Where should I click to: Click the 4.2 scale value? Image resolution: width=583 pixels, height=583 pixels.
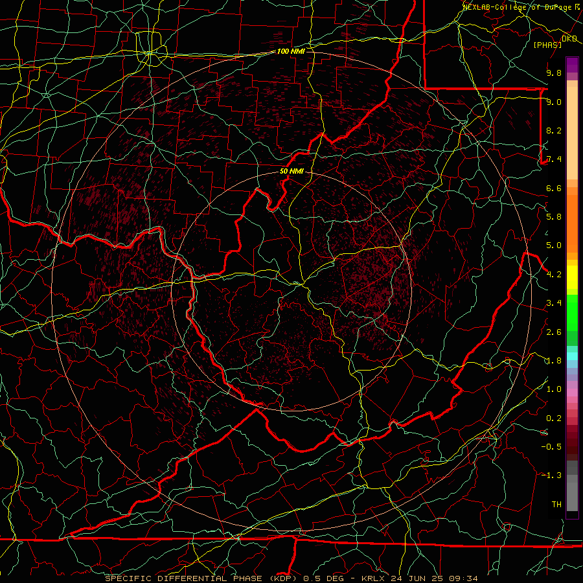pos(554,275)
